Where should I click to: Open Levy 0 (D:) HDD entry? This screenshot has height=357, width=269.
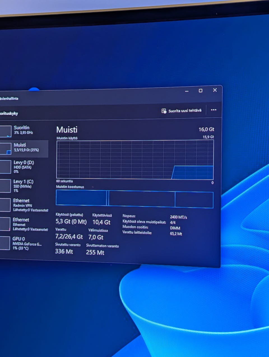[24, 167]
